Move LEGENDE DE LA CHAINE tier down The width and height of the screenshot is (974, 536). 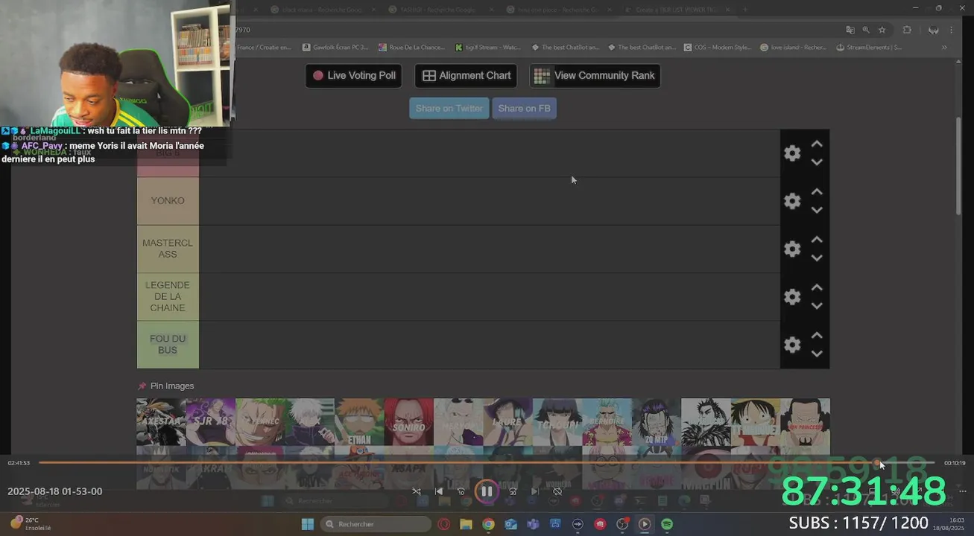(817, 306)
